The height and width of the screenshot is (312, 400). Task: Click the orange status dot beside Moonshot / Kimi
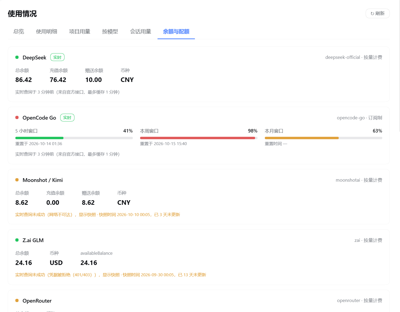click(17, 180)
